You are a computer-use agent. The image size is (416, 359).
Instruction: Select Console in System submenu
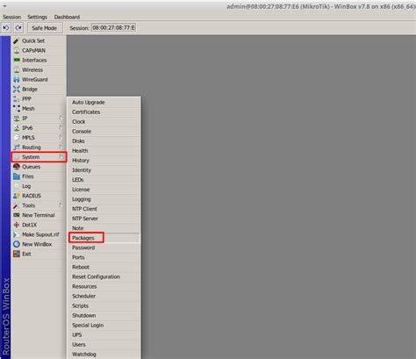104,131
